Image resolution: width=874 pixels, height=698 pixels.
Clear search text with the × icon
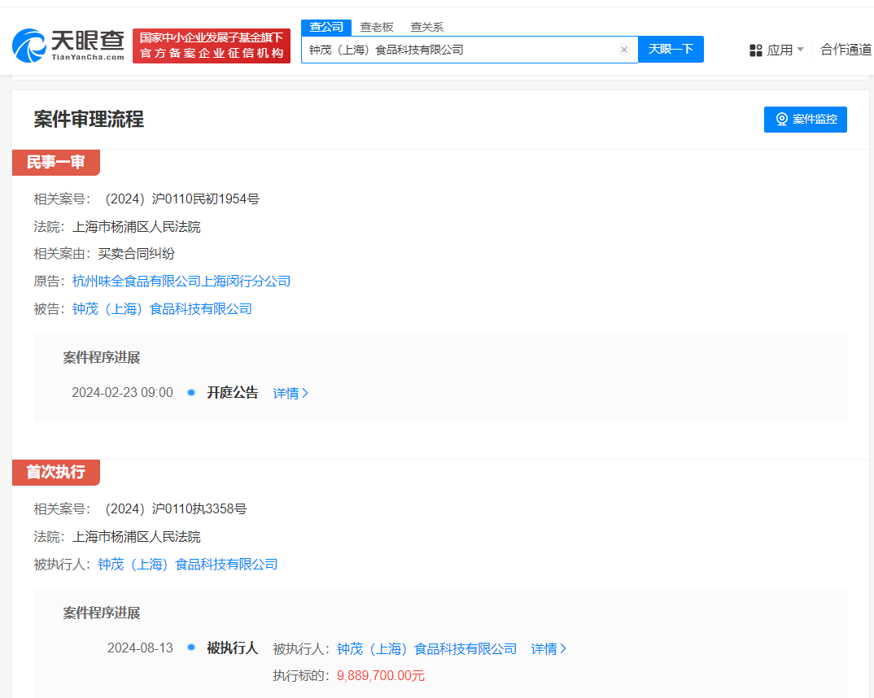coord(624,50)
